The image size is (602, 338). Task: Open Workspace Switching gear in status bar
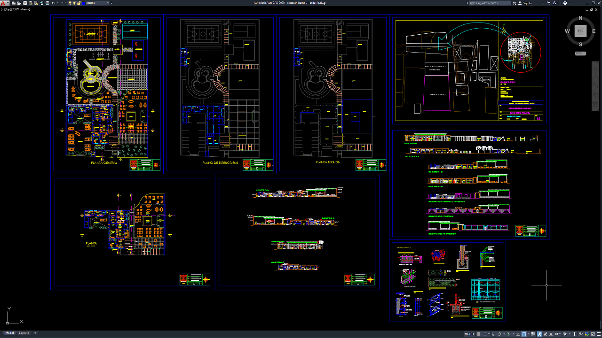(x=565, y=334)
